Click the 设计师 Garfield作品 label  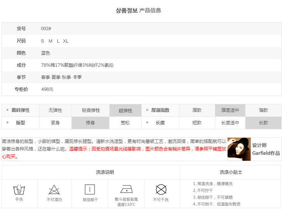point(266,149)
